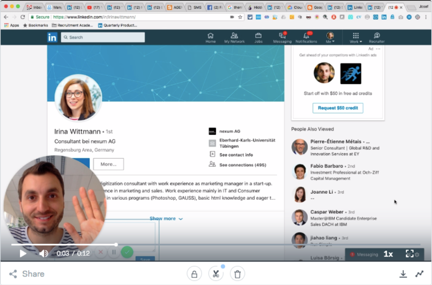This screenshot has width=432, height=285.
Task: Toggle the video privacy lock
Action: coord(194,274)
